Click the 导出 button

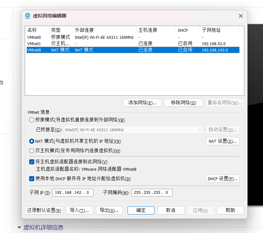(x=109, y=210)
